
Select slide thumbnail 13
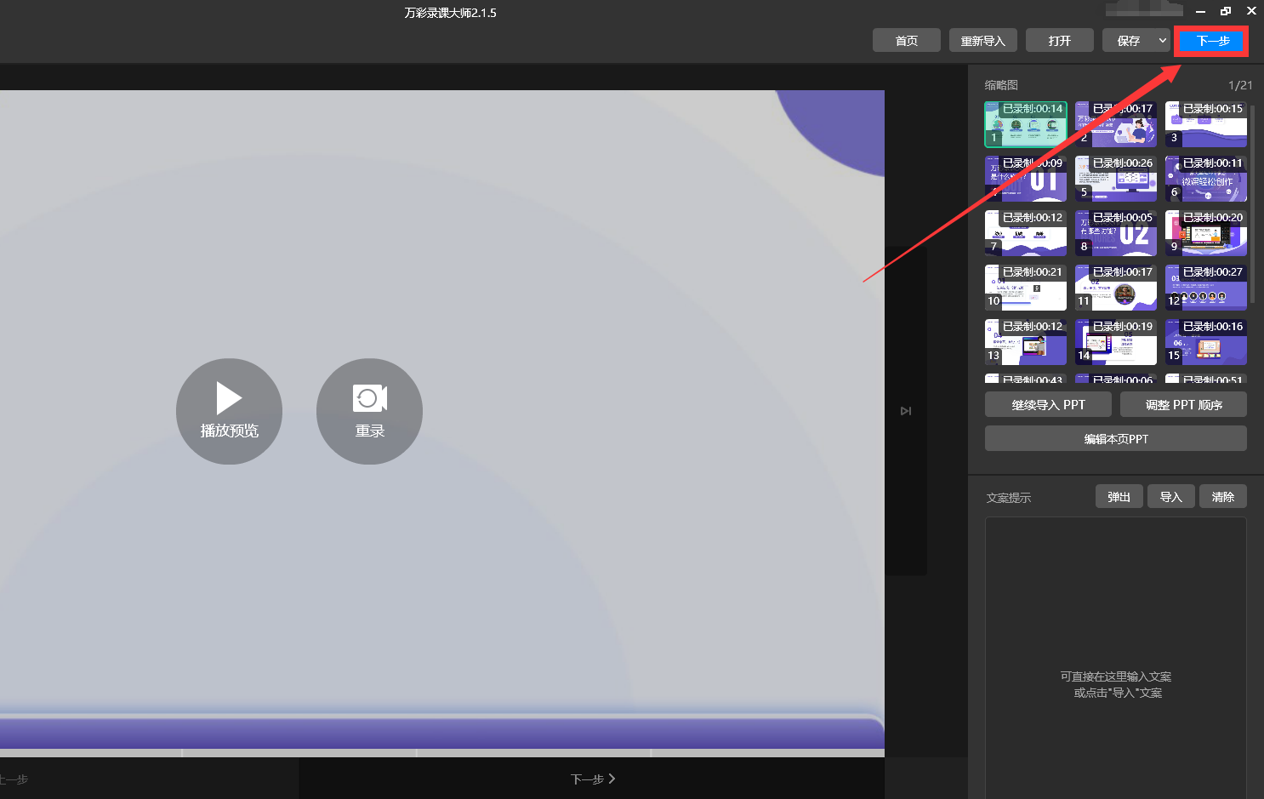pyautogui.click(x=1026, y=342)
